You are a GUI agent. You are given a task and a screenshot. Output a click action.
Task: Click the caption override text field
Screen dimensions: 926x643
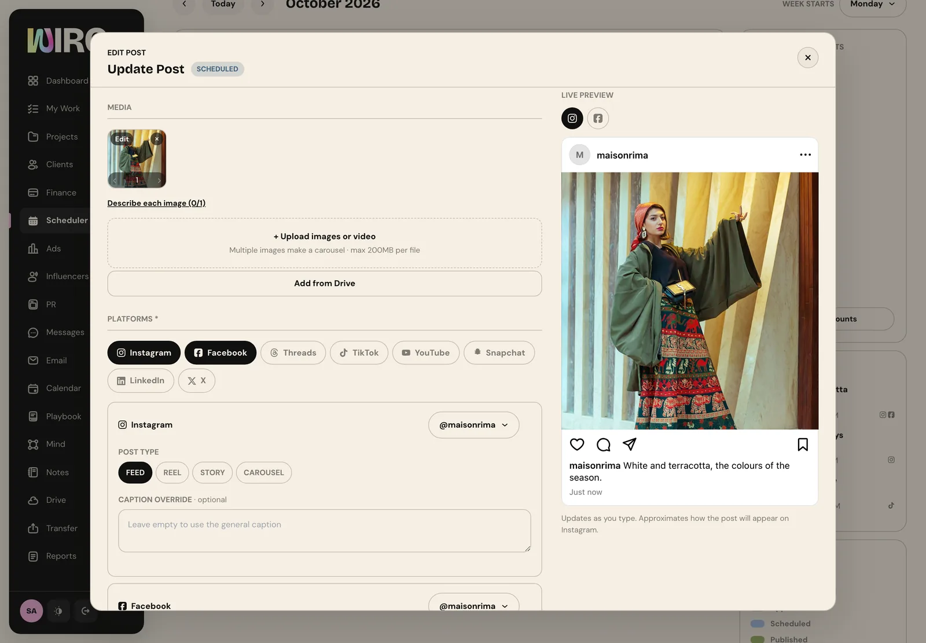pyautogui.click(x=325, y=531)
